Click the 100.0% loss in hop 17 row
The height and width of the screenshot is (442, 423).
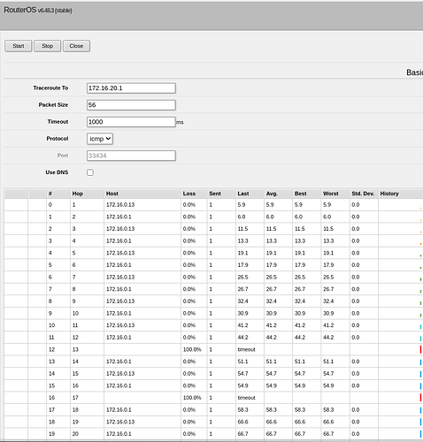(192, 398)
